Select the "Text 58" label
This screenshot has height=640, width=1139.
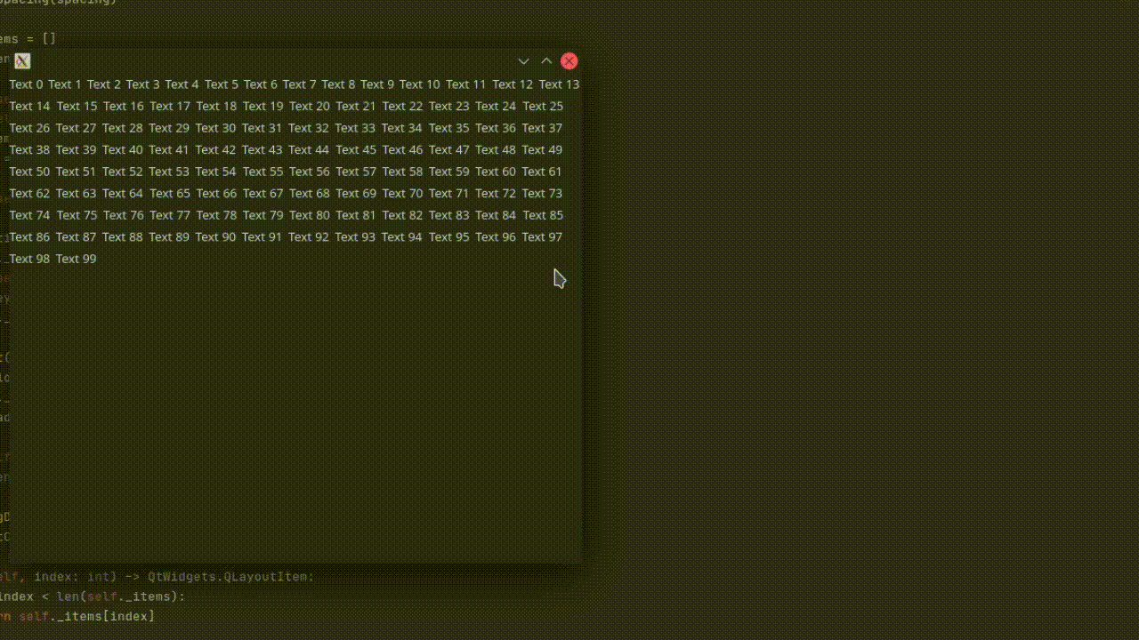pos(402,172)
